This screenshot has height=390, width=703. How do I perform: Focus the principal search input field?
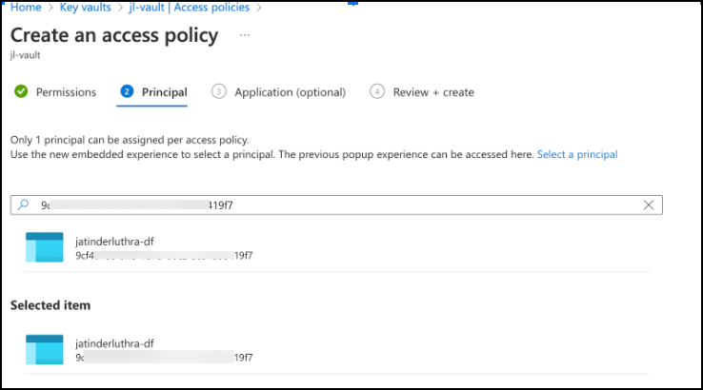[x=333, y=205]
